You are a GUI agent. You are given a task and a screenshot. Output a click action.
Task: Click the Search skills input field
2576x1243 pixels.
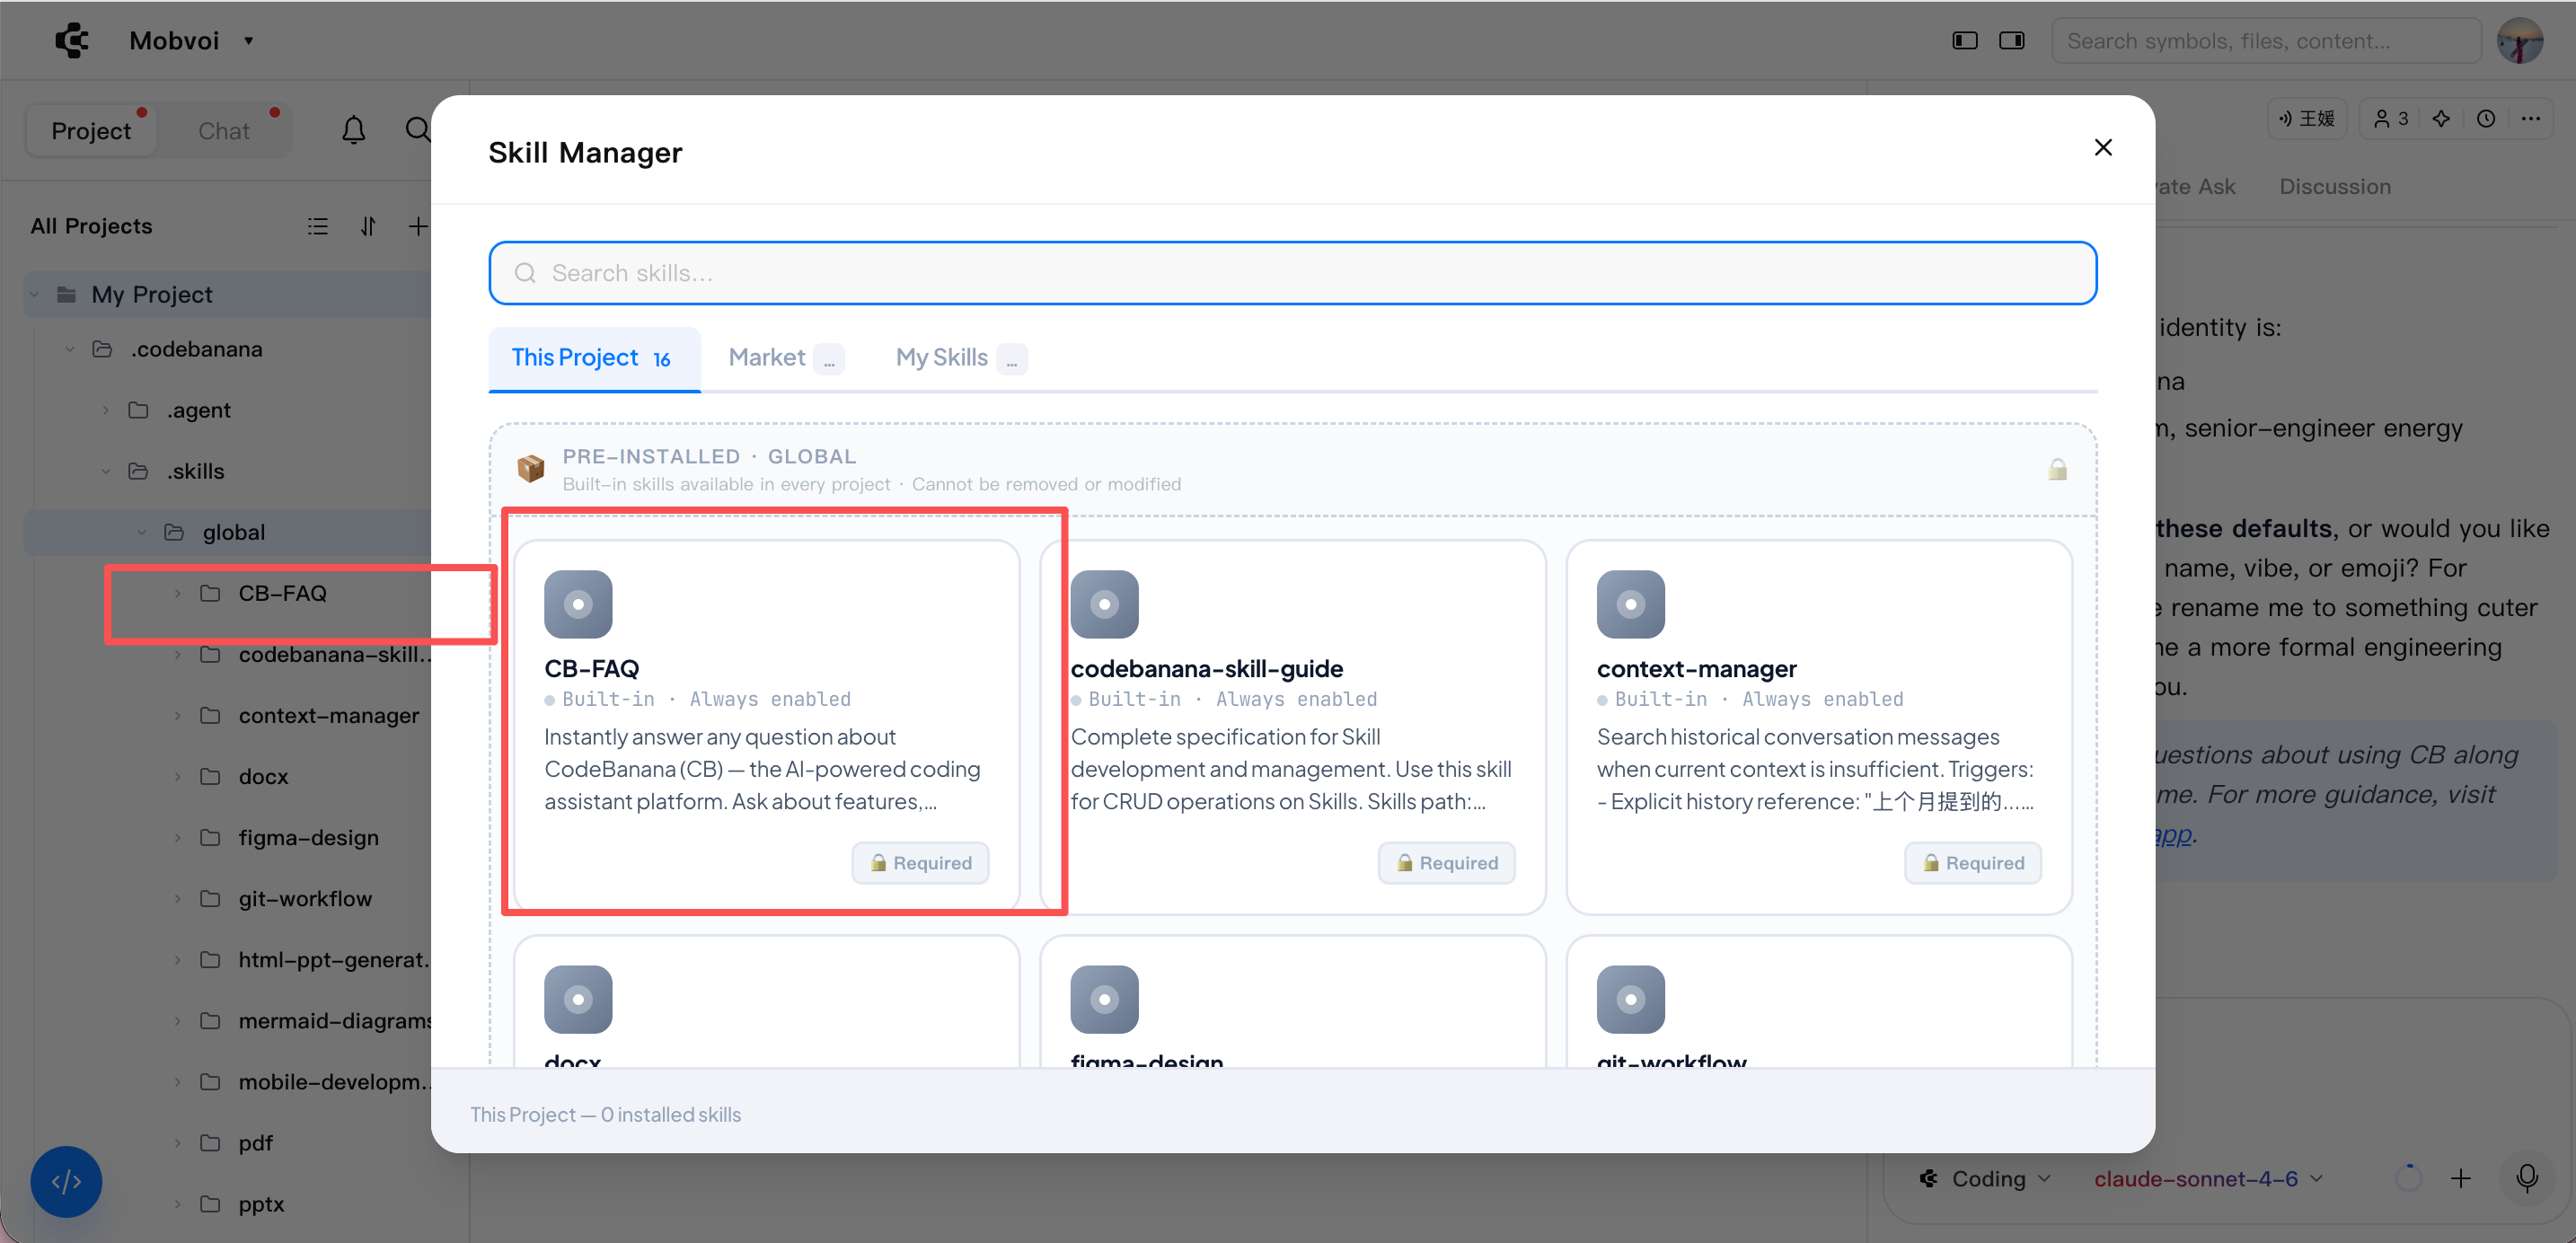pos(1292,273)
